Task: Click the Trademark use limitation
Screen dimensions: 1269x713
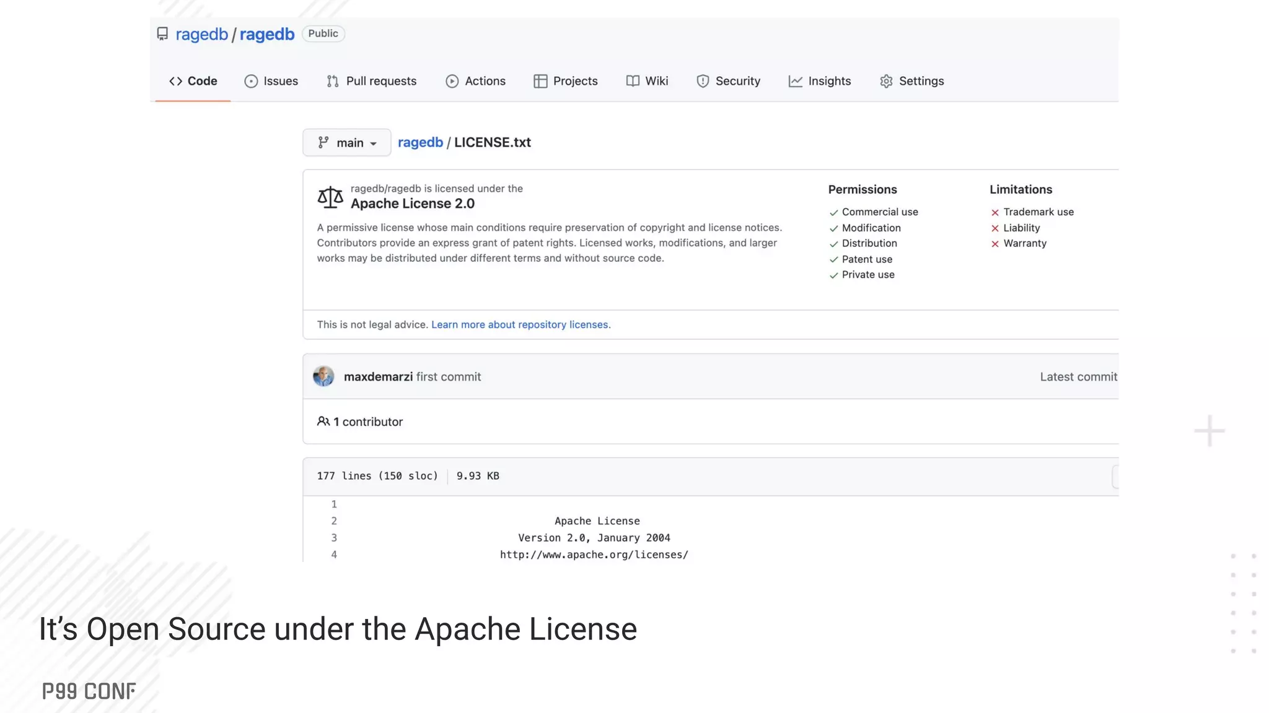Action: (x=1038, y=212)
